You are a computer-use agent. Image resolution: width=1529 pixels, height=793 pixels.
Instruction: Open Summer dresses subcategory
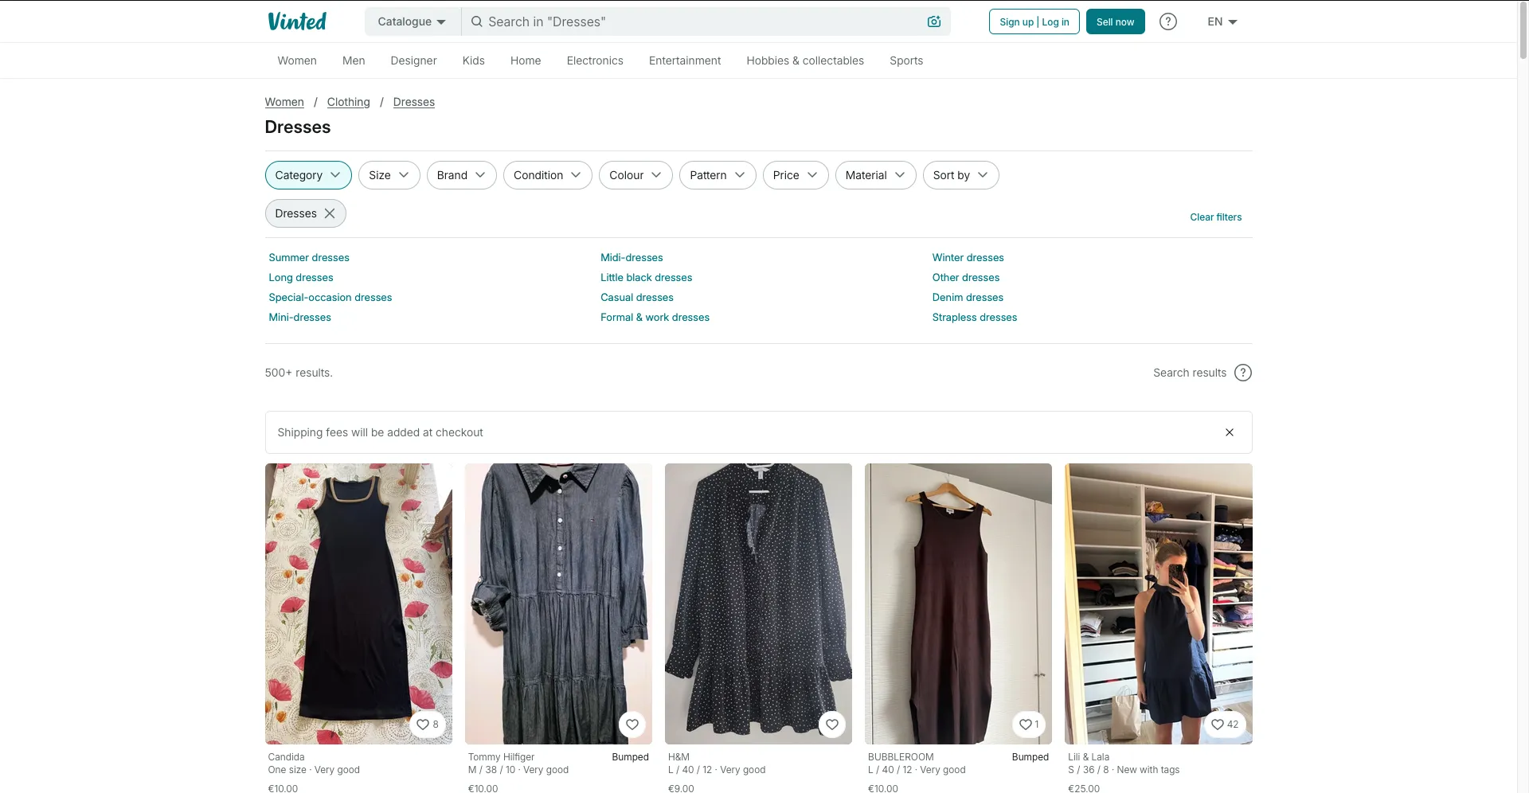coord(309,258)
